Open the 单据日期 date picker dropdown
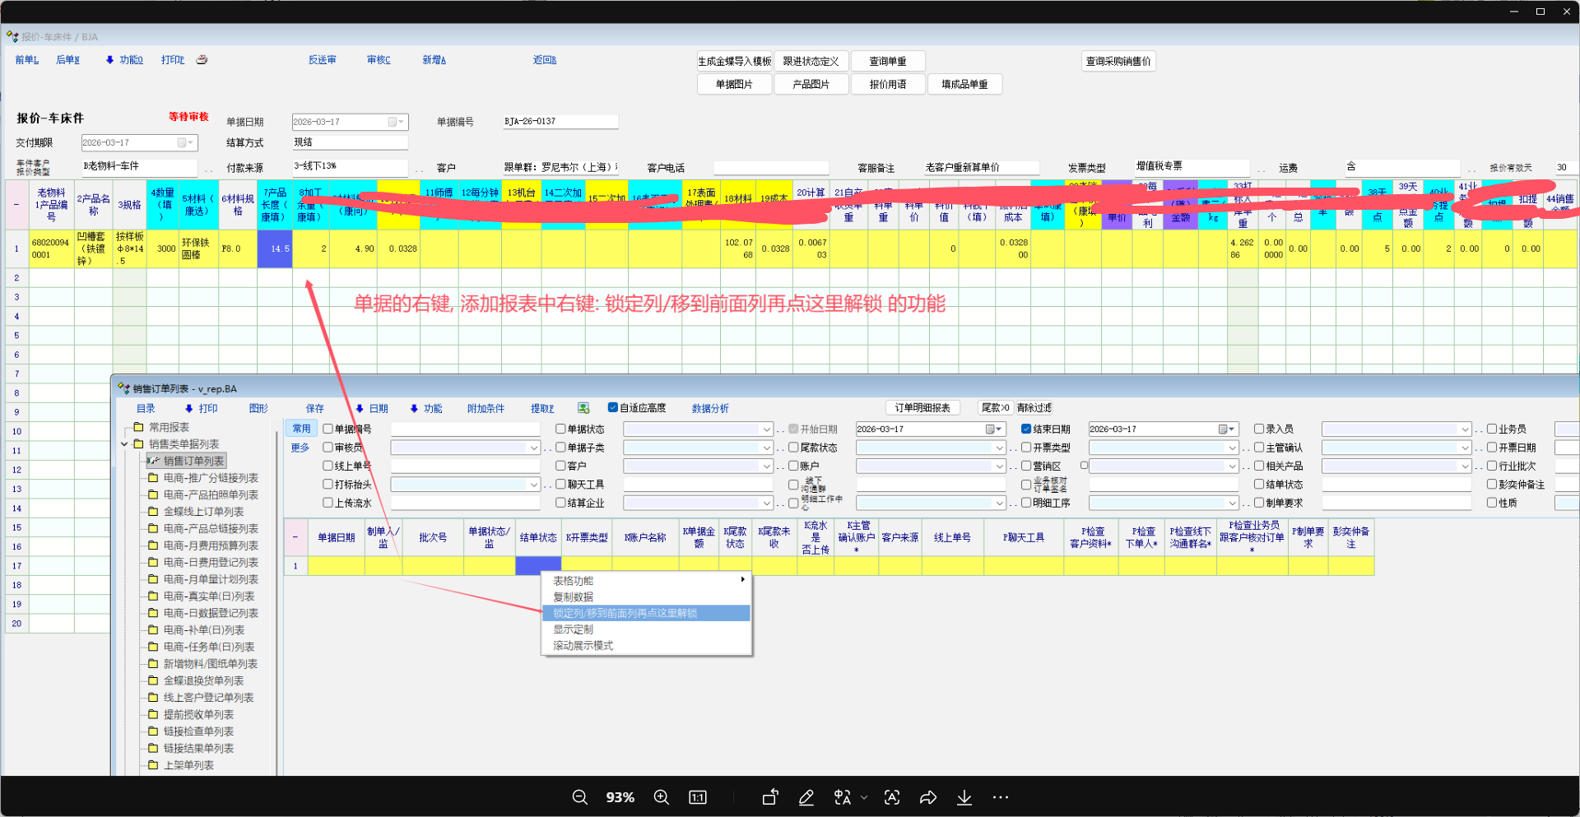 (x=400, y=122)
